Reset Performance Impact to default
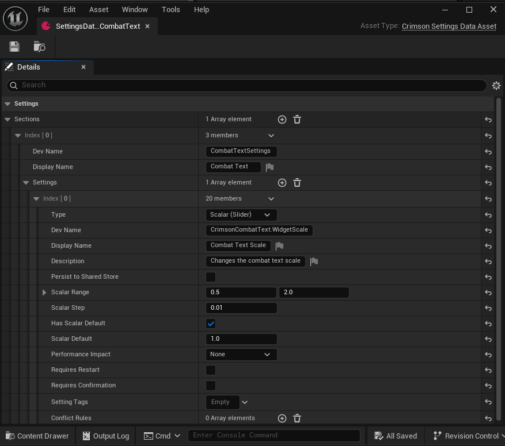The height and width of the screenshot is (446, 505). point(488,355)
